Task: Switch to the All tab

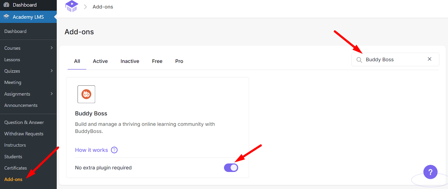Action: point(77,61)
